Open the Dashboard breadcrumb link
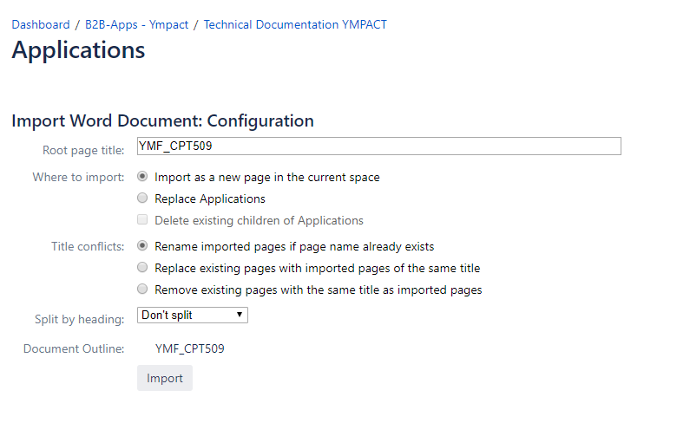Screen dimensions: 690x423 tap(41, 24)
